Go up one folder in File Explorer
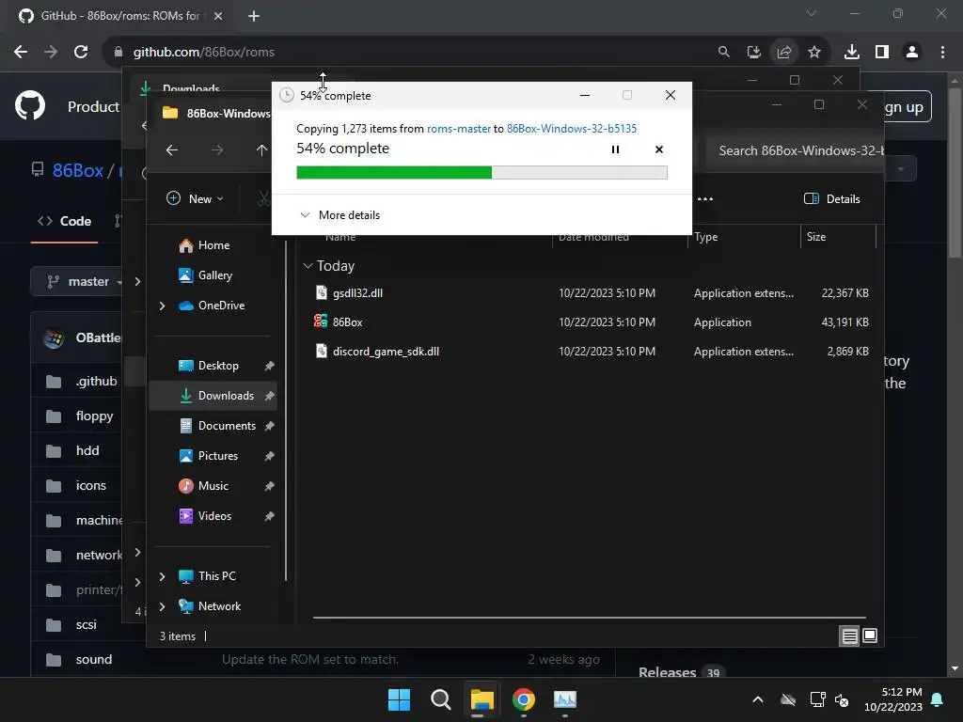The height and width of the screenshot is (722, 963). [x=261, y=149]
